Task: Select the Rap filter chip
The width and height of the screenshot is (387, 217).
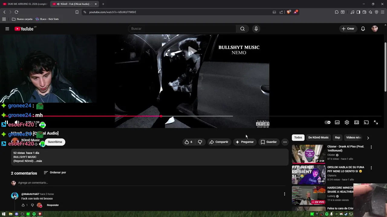Action: (337, 137)
